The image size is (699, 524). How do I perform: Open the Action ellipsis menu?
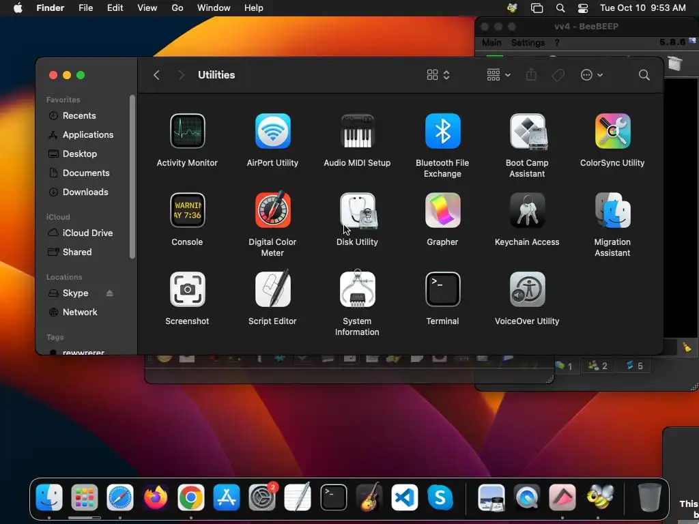592,75
